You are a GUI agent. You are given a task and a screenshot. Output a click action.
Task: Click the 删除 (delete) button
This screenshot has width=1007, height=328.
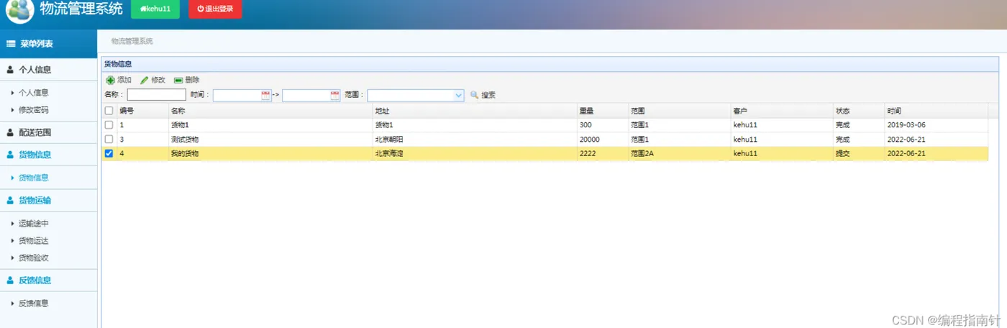click(x=187, y=80)
